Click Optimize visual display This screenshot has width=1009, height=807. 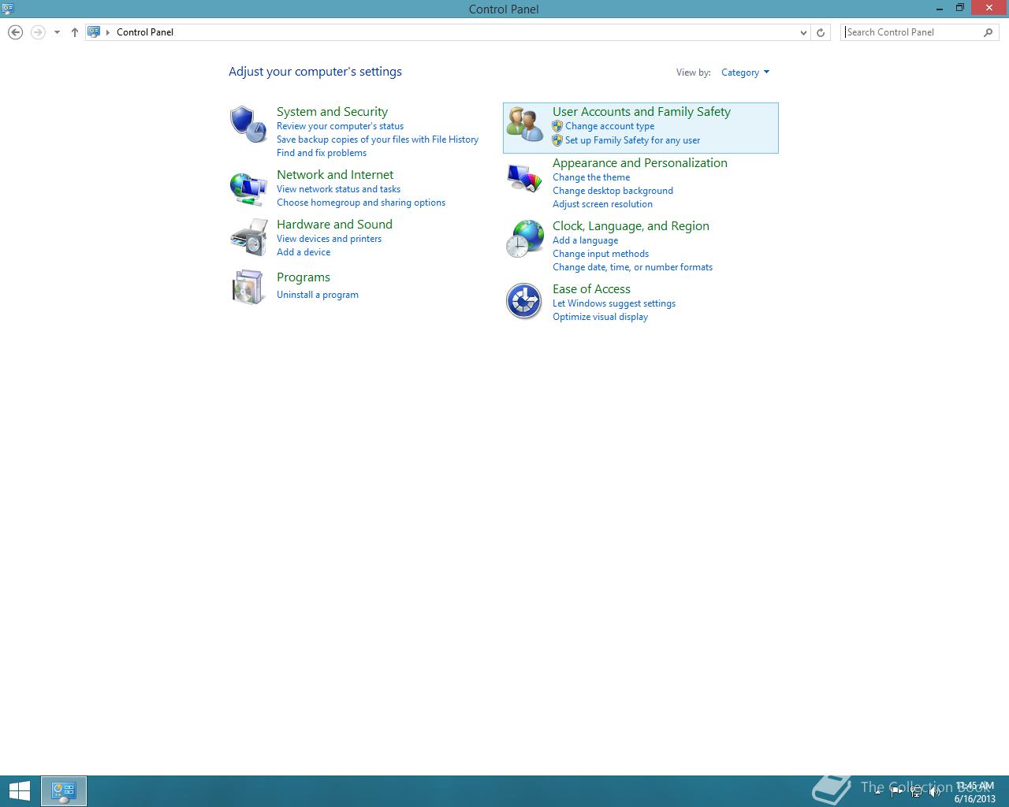tap(600, 317)
